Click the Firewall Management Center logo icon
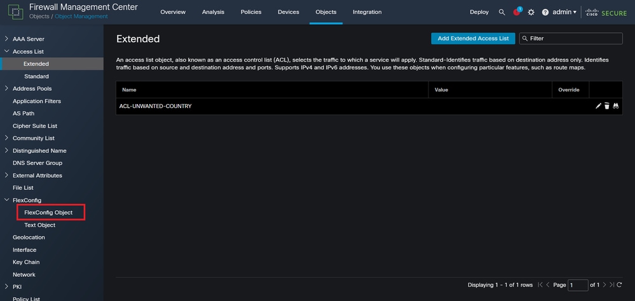The height and width of the screenshot is (301, 635). tap(16, 12)
